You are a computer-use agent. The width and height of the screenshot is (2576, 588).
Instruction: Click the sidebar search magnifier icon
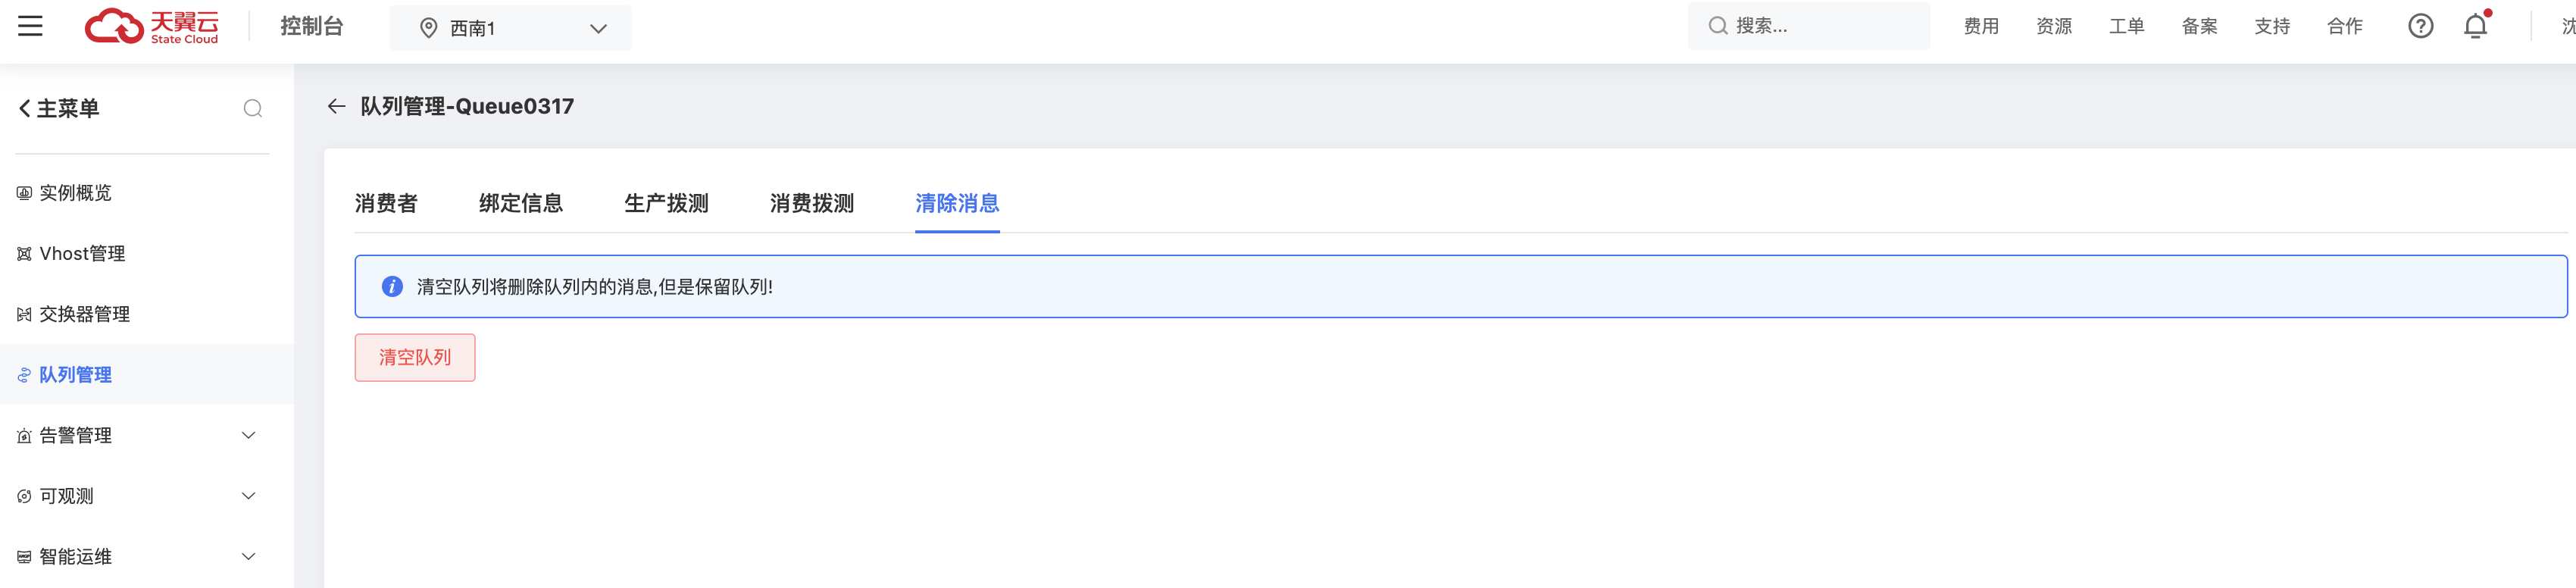coord(253,108)
